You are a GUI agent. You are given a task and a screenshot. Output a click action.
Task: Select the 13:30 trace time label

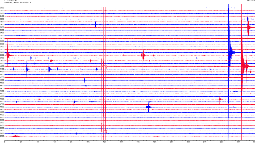2,83
